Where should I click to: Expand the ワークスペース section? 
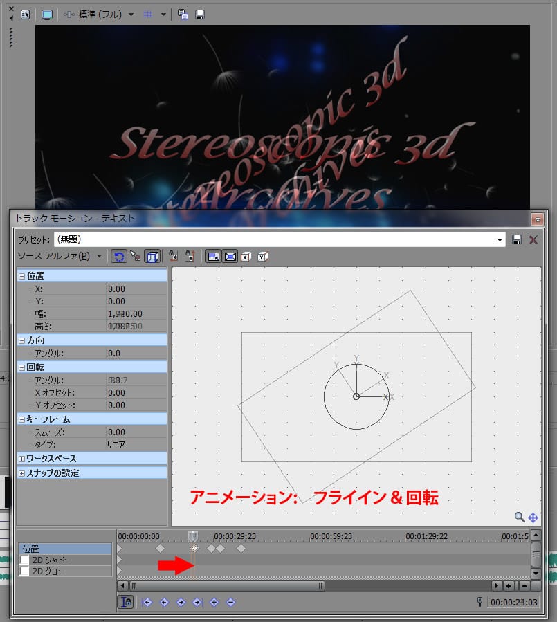[21, 459]
